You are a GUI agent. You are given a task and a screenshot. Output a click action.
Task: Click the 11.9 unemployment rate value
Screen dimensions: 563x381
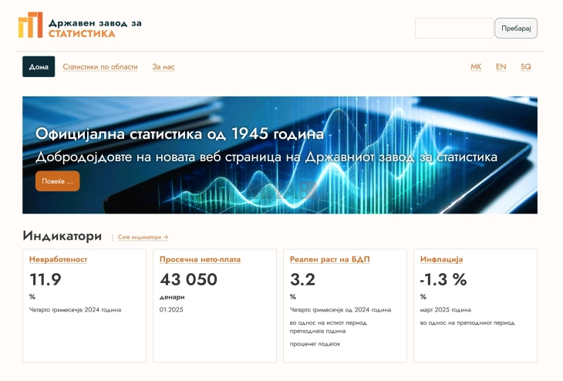(46, 279)
